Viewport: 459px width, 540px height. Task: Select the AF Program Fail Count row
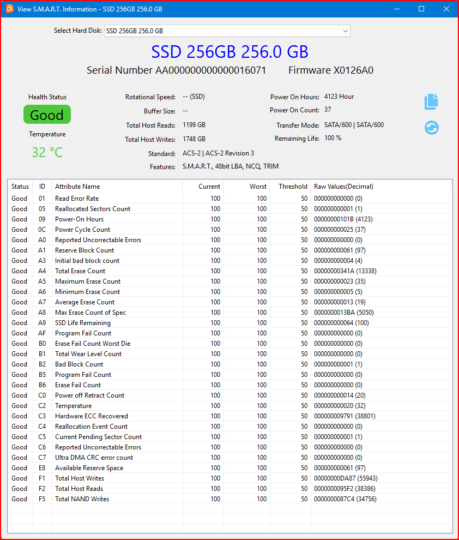(x=230, y=333)
